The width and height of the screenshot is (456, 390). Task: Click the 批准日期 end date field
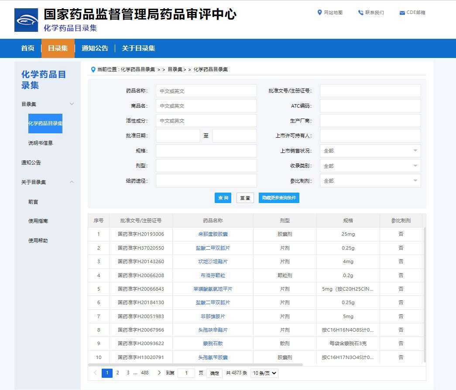235,136
